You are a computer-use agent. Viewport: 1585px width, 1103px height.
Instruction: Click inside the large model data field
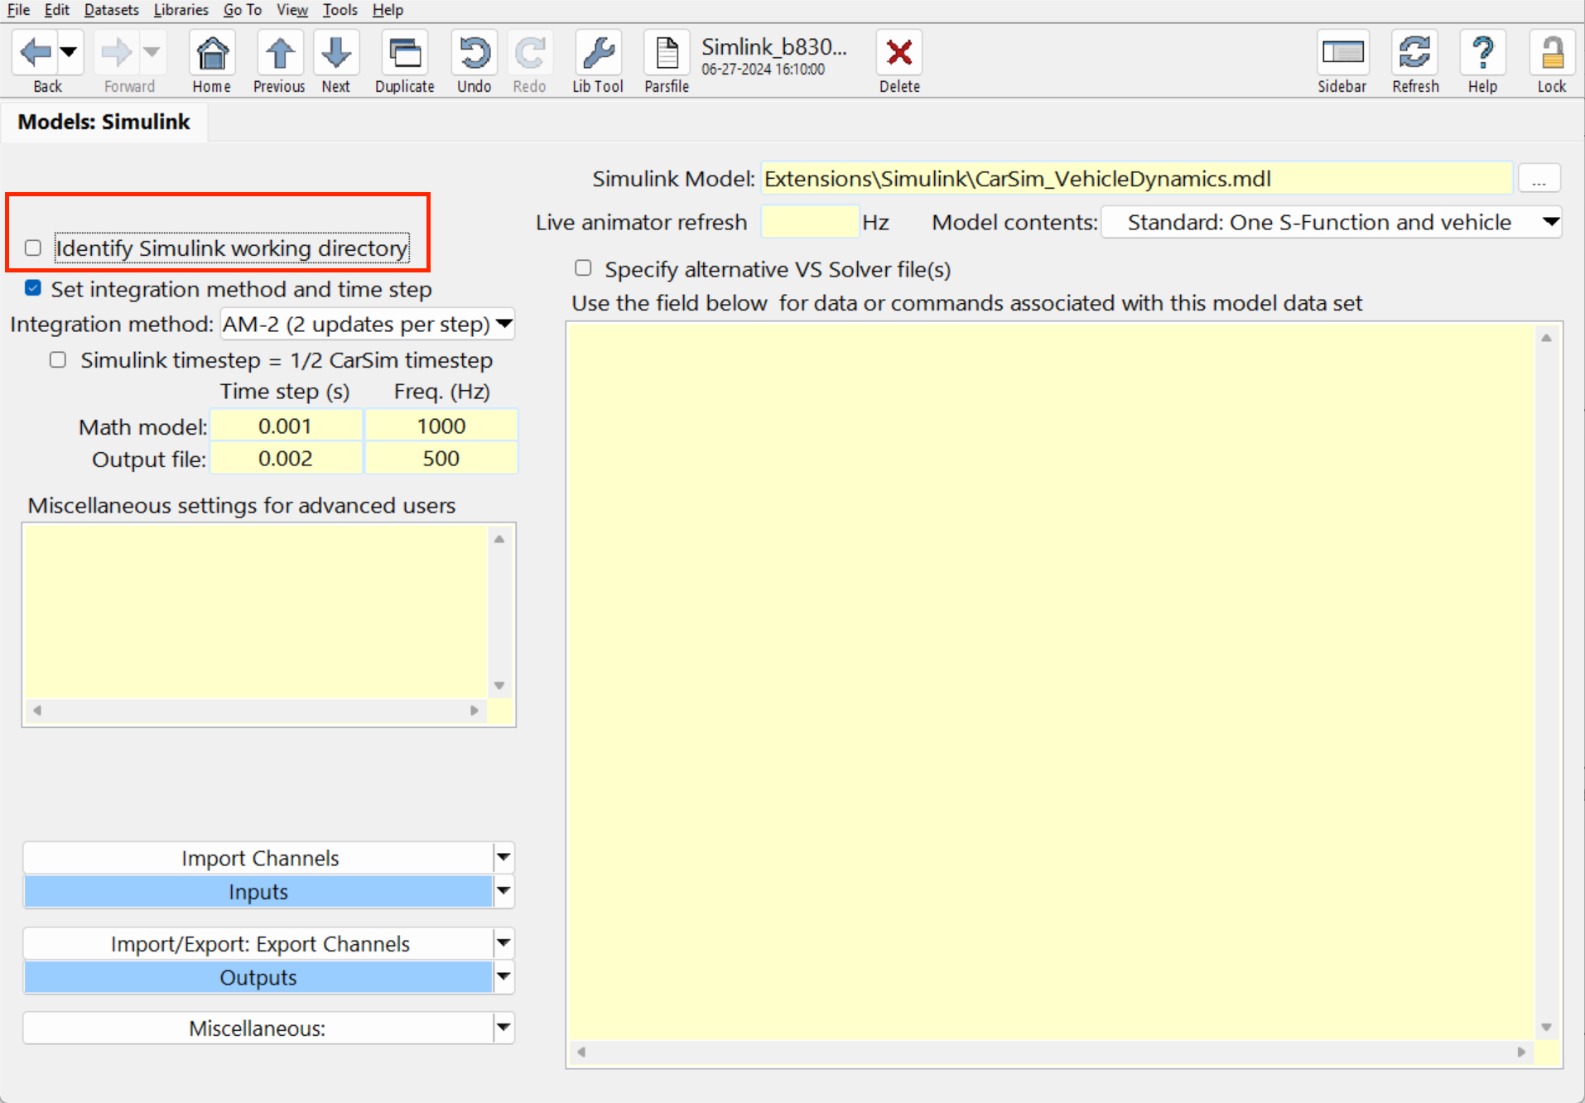tap(1050, 681)
